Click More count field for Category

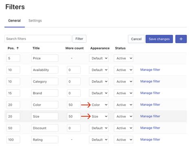click(74, 82)
